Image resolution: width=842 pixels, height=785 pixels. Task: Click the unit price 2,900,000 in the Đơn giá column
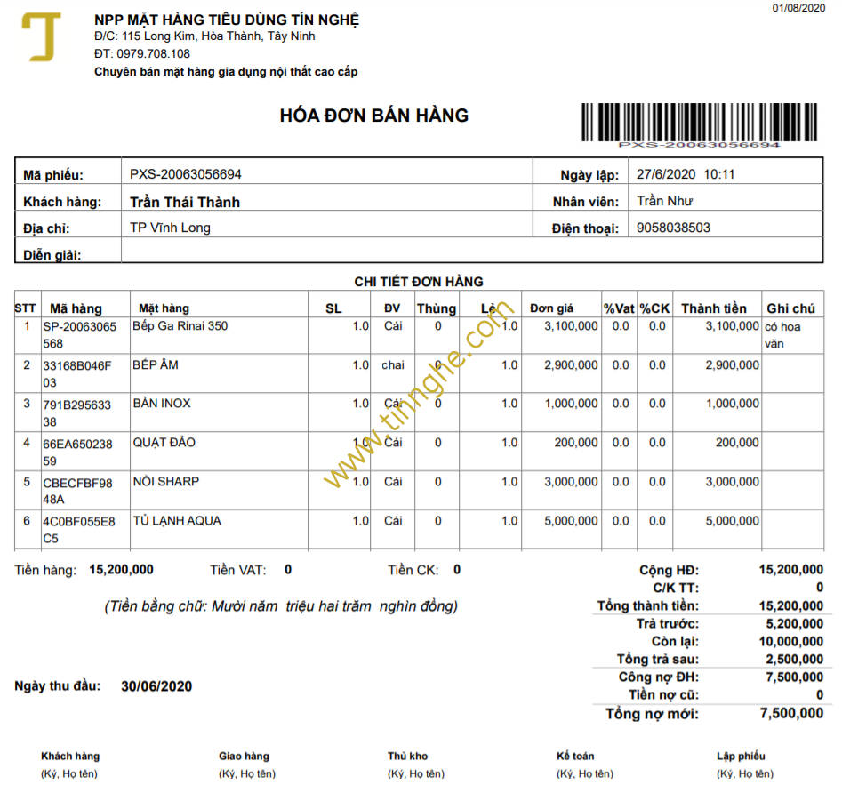[571, 365]
